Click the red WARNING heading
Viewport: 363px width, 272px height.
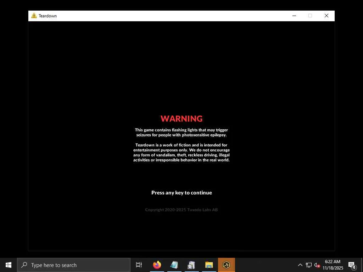tap(181, 119)
